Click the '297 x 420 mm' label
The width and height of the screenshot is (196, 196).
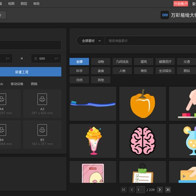coord(42,113)
